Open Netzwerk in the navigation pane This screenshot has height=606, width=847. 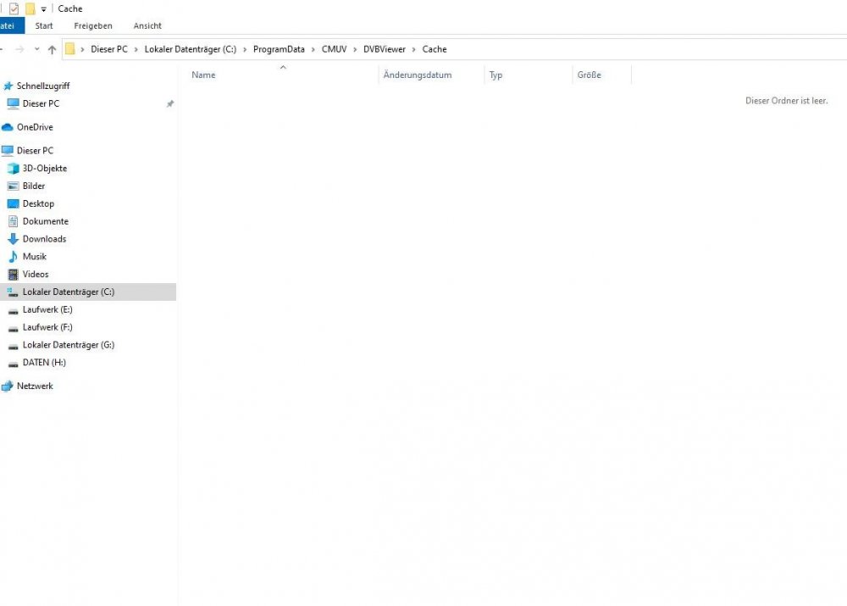pos(35,386)
